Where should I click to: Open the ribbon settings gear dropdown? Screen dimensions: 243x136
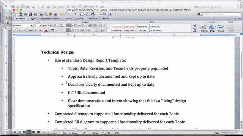point(240,19)
